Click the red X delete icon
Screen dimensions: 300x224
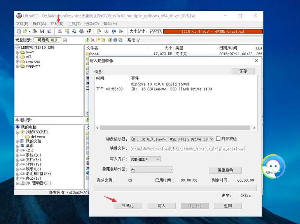(92, 40)
